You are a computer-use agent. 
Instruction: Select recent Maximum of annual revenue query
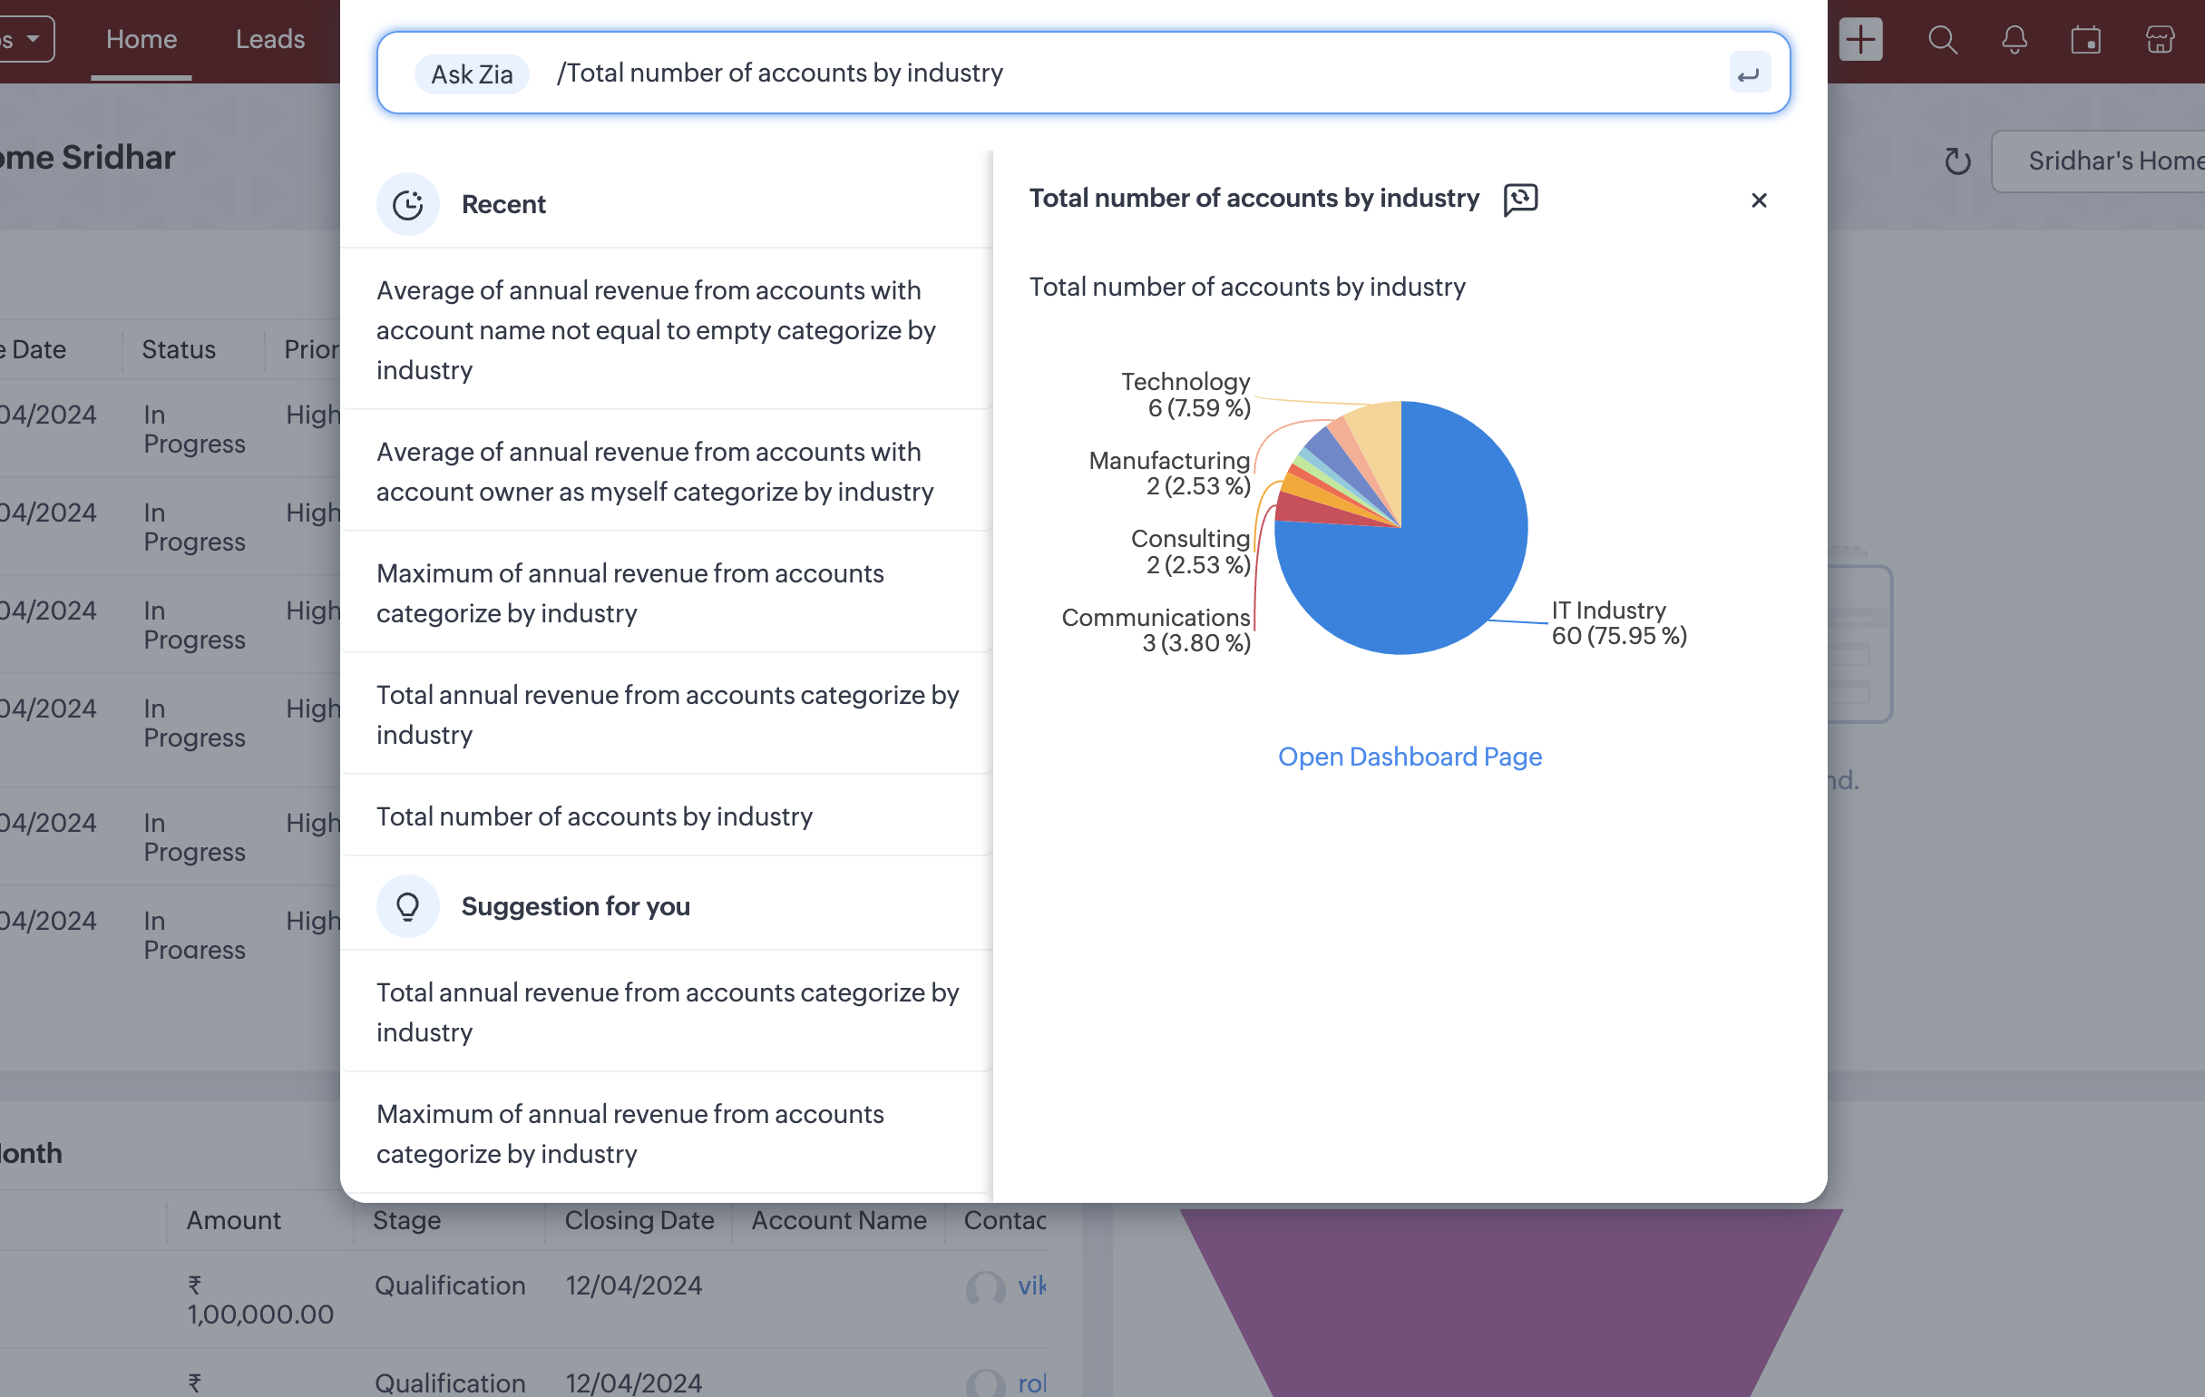630,592
